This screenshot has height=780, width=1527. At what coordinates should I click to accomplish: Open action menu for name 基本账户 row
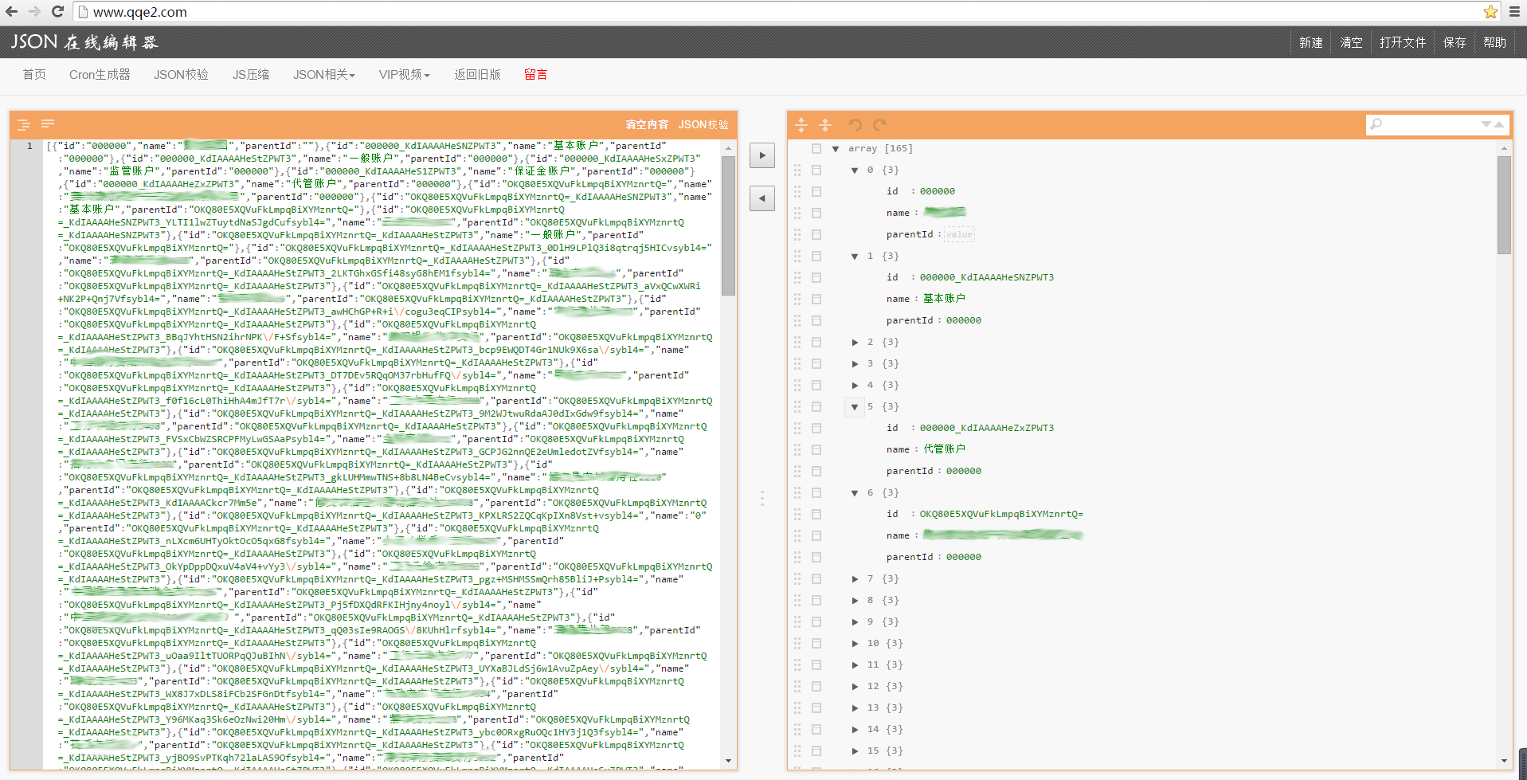click(816, 299)
